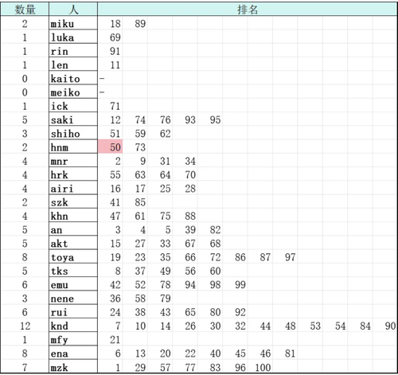Viewport: 398px width, 375px height.
Task: Click the ena name cell
Action: tap(73, 354)
